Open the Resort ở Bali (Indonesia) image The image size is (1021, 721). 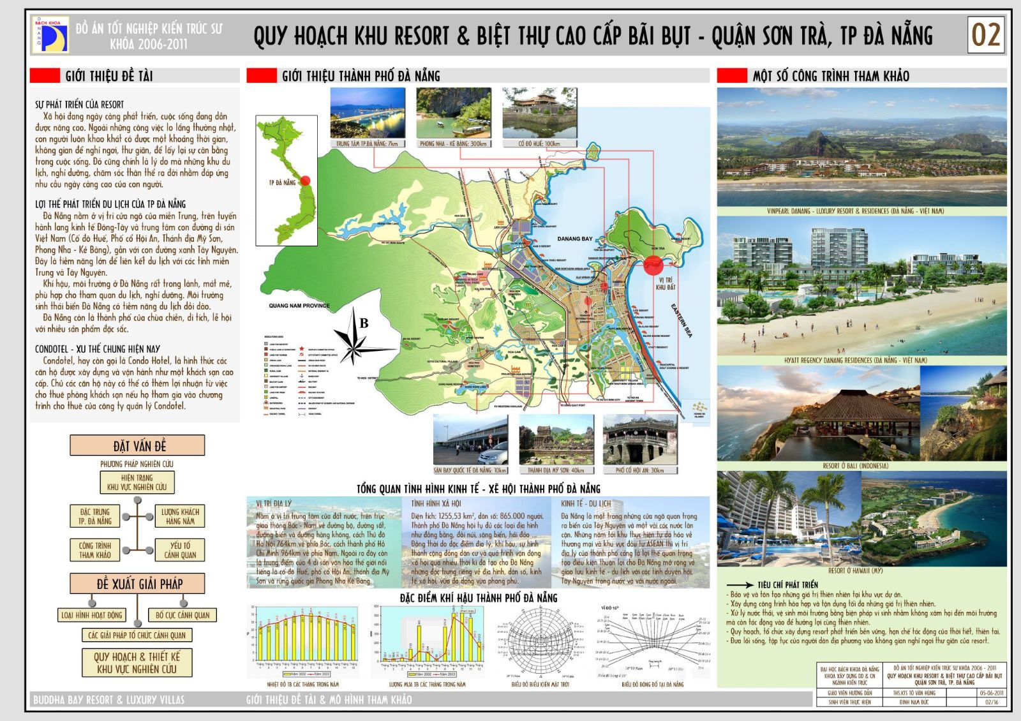point(861,413)
